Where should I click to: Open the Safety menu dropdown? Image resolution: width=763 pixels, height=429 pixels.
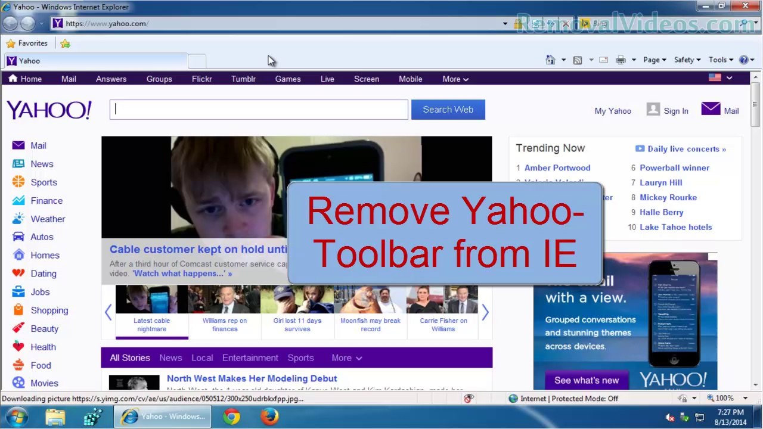(x=687, y=60)
